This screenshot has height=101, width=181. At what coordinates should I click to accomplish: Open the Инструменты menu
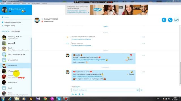pos(36,4)
